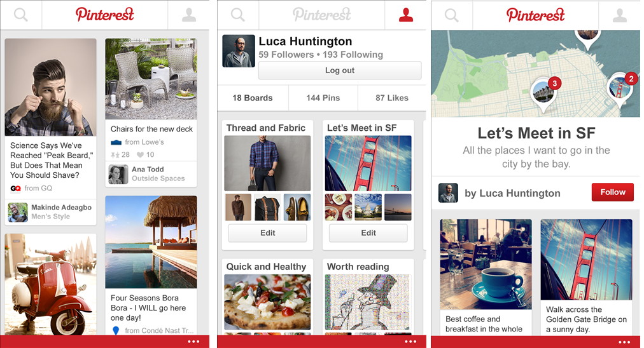Edit the Thread and Fabric board

coord(267,233)
